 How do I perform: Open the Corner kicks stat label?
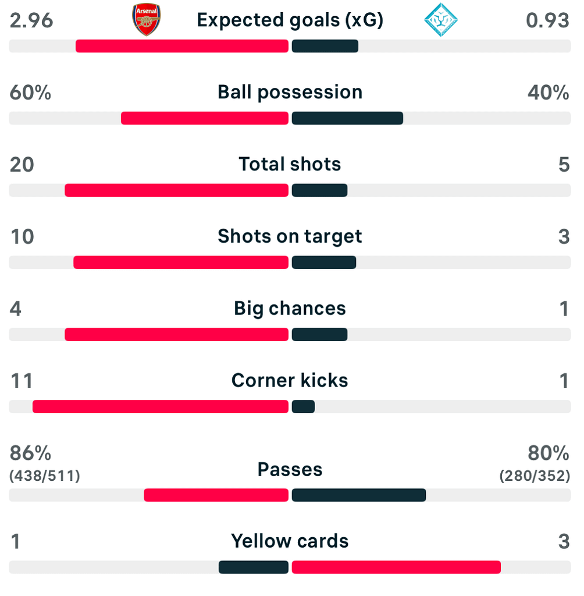coord(290,381)
